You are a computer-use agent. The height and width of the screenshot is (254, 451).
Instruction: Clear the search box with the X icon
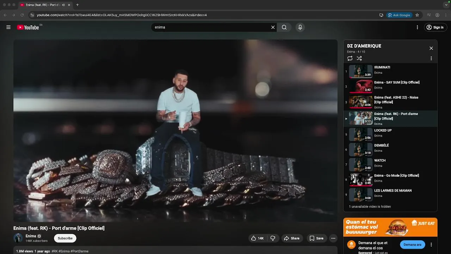[273, 27]
